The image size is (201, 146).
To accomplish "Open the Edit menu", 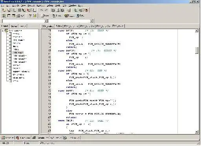I will 8,5.
